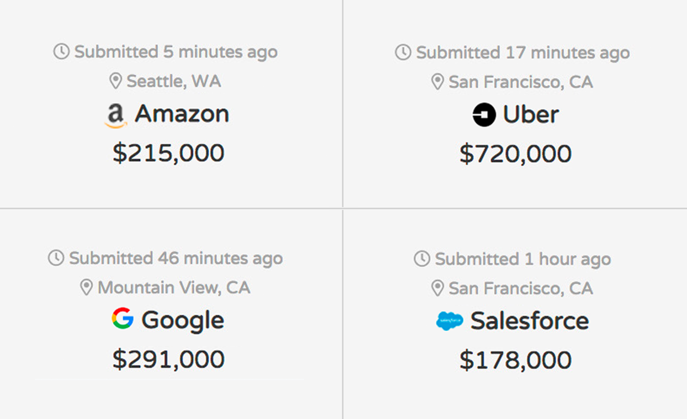The width and height of the screenshot is (687, 419).
Task: Click the location pin next to Mountain View, CA
Action: 86,287
